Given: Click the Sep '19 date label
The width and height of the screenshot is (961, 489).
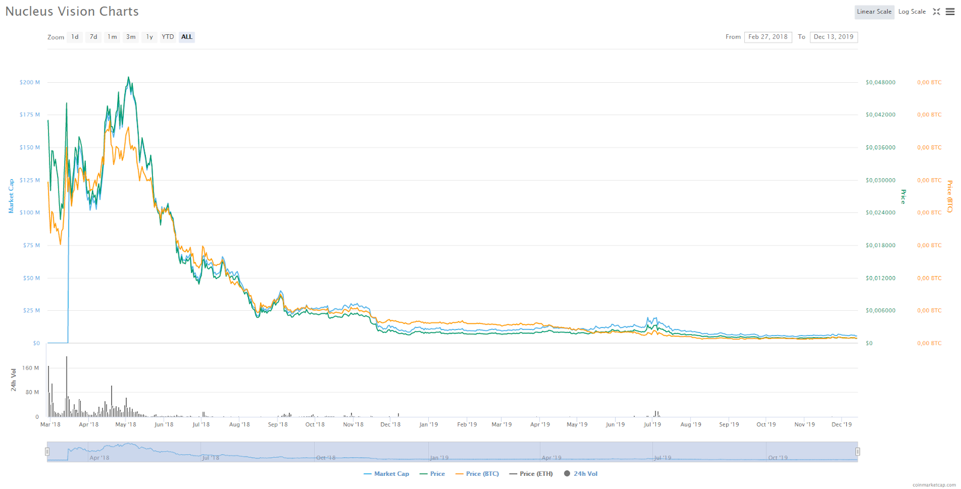Looking at the screenshot, I should [x=730, y=425].
